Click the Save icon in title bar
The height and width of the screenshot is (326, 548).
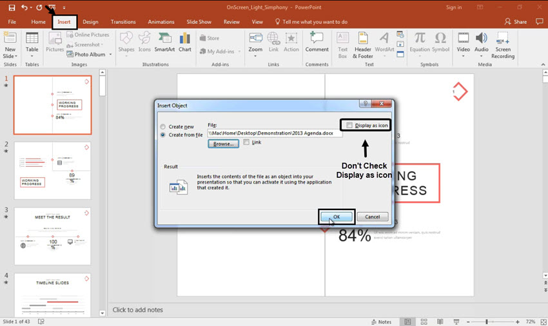coord(12,7)
